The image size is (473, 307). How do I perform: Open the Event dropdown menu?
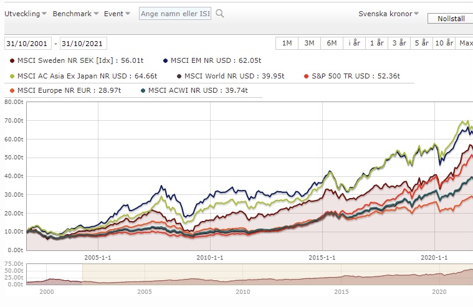pos(117,14)
